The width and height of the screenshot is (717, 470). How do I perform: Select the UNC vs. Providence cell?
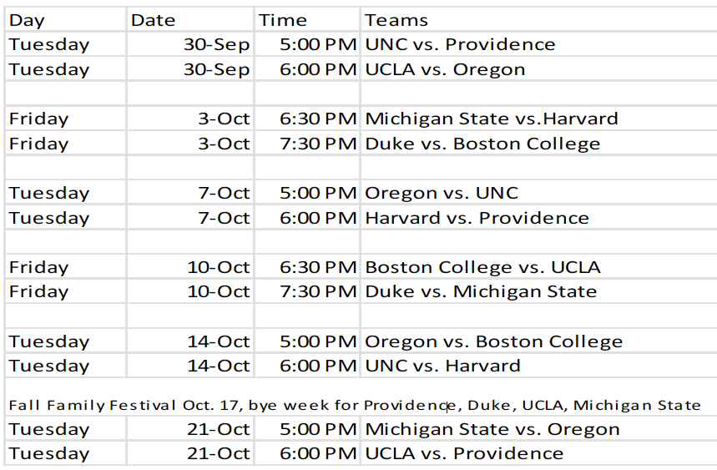460,45
